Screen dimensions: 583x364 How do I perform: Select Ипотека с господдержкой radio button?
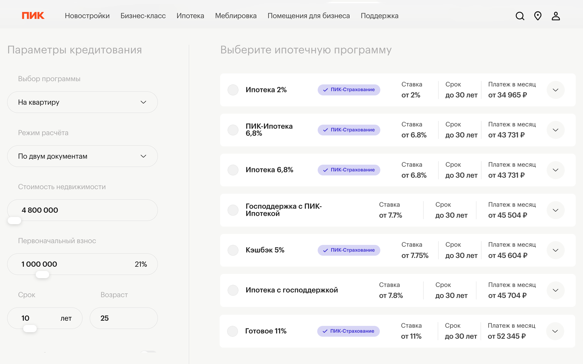(233, 290)
